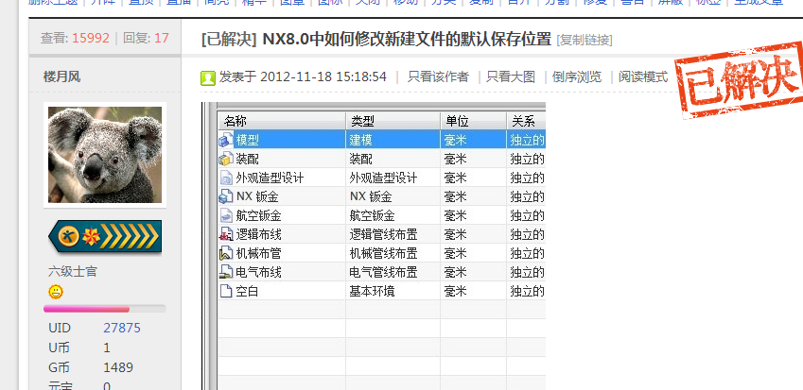Select the 空白 name cell
Screen dimensions: 803x390
(x=248, y=291)
